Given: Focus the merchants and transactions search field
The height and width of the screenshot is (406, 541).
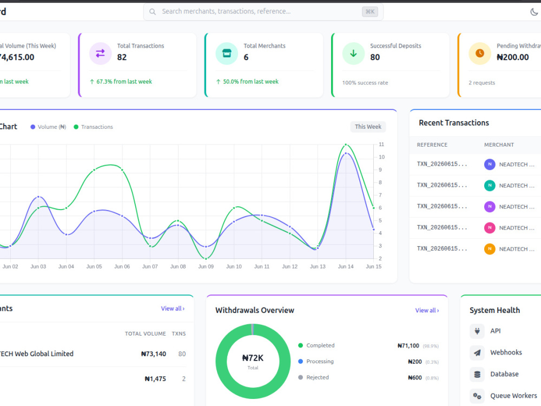Looking at the screenshot, I should (263, 12).
